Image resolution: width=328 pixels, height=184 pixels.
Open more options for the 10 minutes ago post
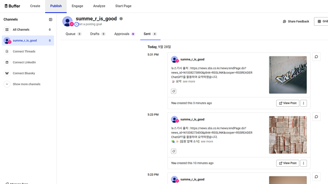(304, 163)
